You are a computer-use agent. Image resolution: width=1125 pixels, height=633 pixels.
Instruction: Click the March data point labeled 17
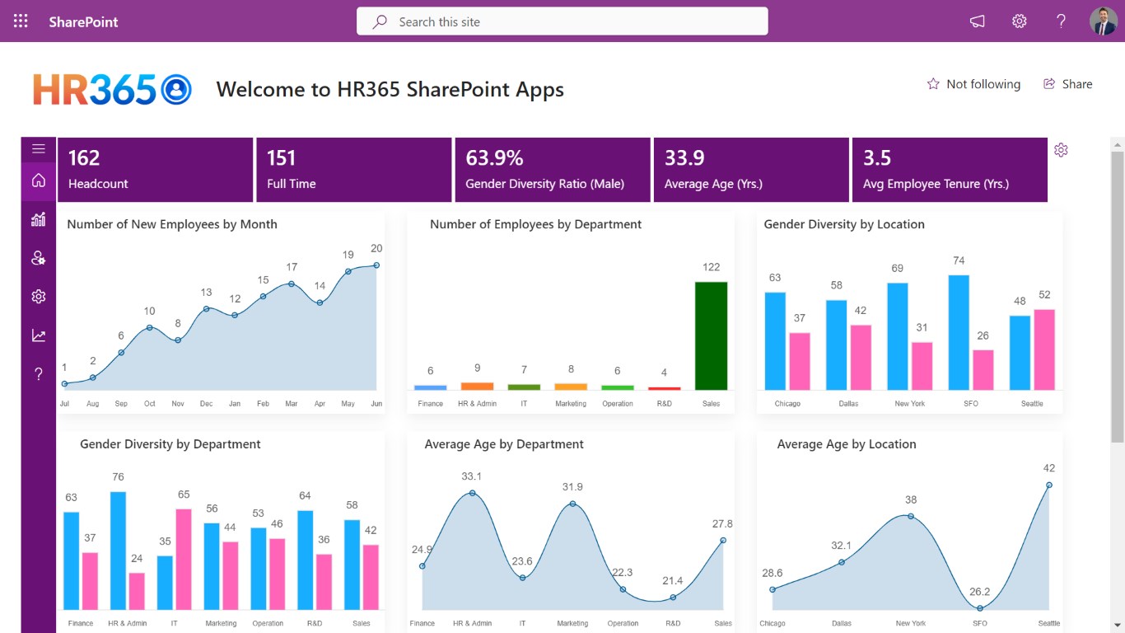pyautogui.click(x=292, y=284)
